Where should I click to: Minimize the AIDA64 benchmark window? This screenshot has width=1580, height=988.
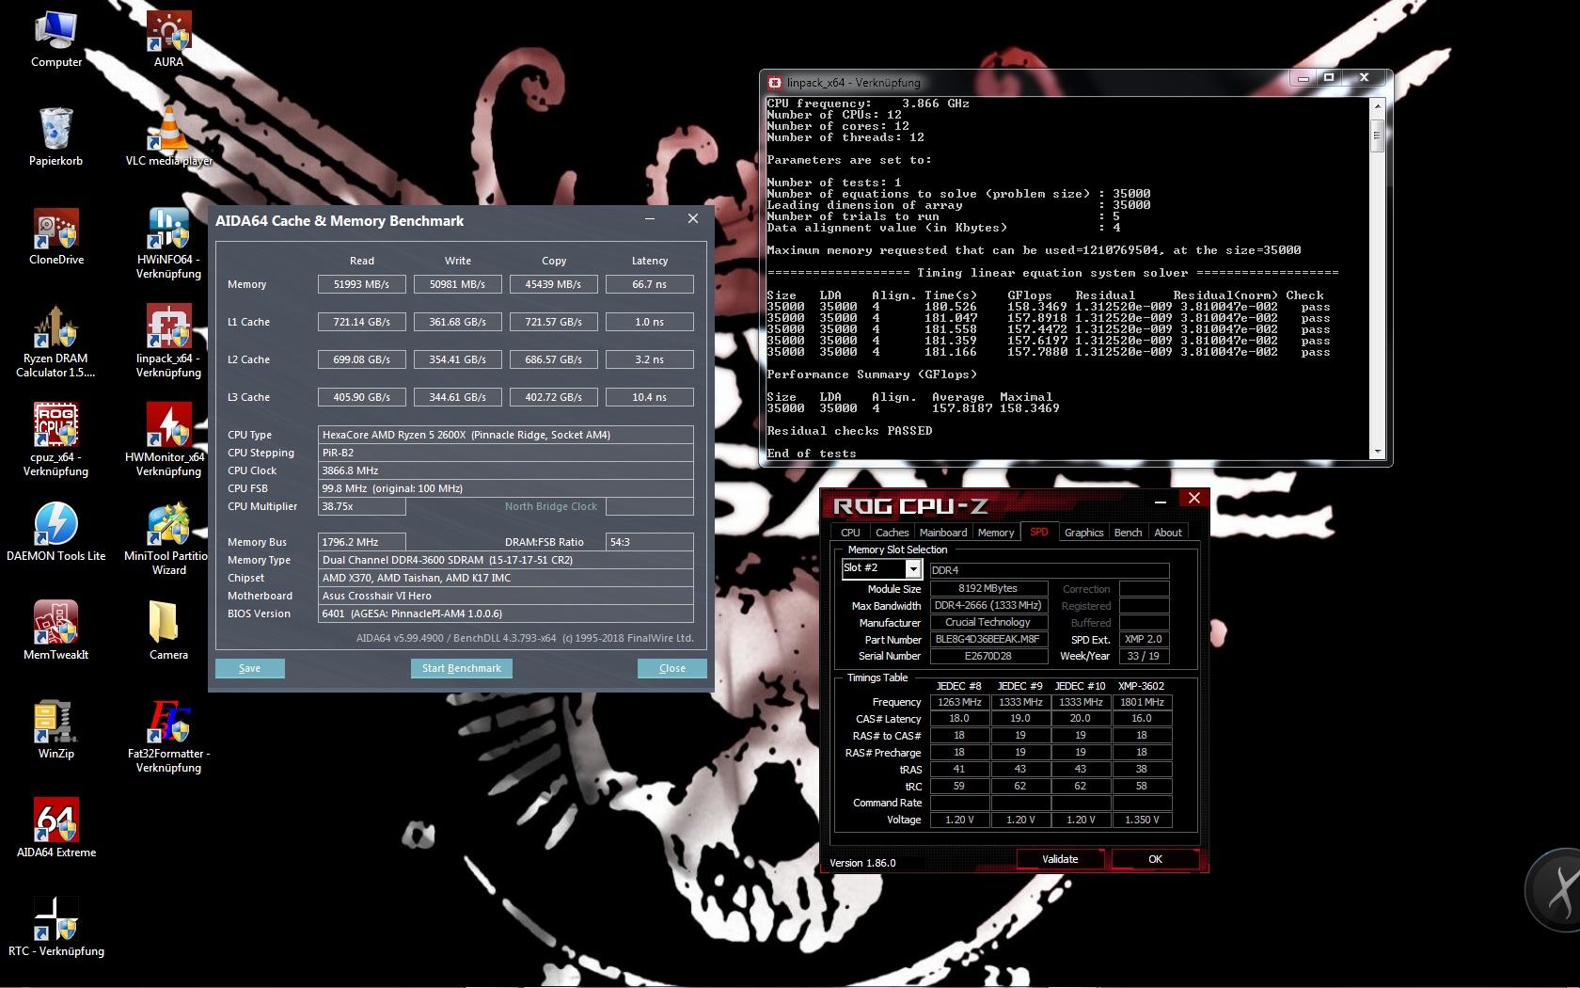(x=649, y=219)
